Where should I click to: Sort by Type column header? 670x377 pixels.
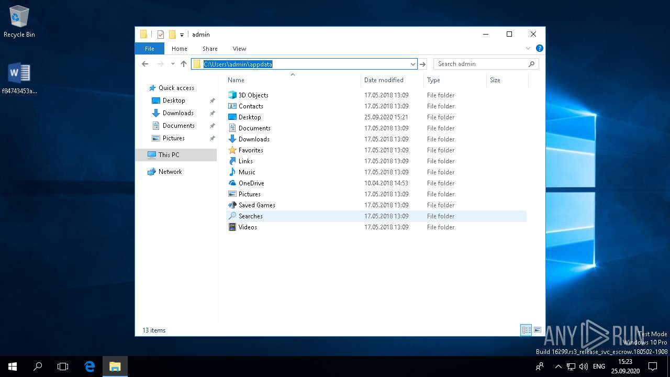point(433,80)
